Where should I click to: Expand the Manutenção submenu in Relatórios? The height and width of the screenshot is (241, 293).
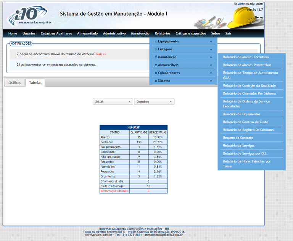(x=183, y=57)
